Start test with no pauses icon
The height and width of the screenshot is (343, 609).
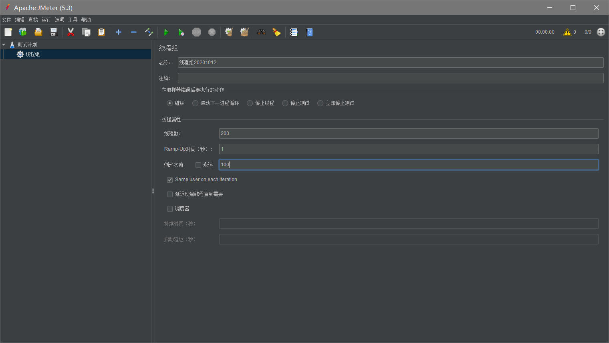tap(181, 32)
